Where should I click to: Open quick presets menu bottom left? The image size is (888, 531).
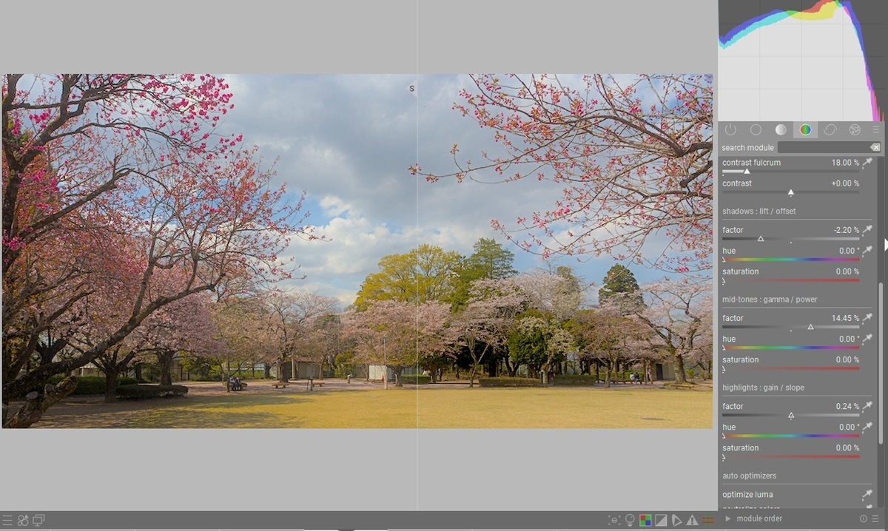point(7,521)
